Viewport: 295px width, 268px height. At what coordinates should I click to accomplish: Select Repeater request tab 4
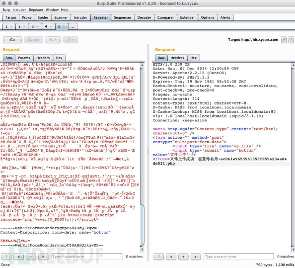tap(46, 26)
